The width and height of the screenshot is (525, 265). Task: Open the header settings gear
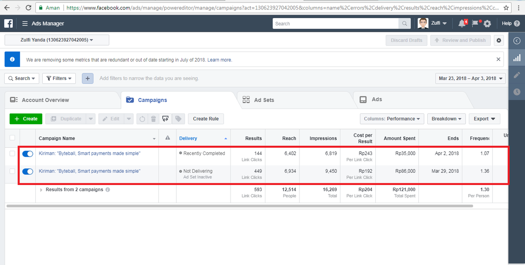tap(487, 24)
